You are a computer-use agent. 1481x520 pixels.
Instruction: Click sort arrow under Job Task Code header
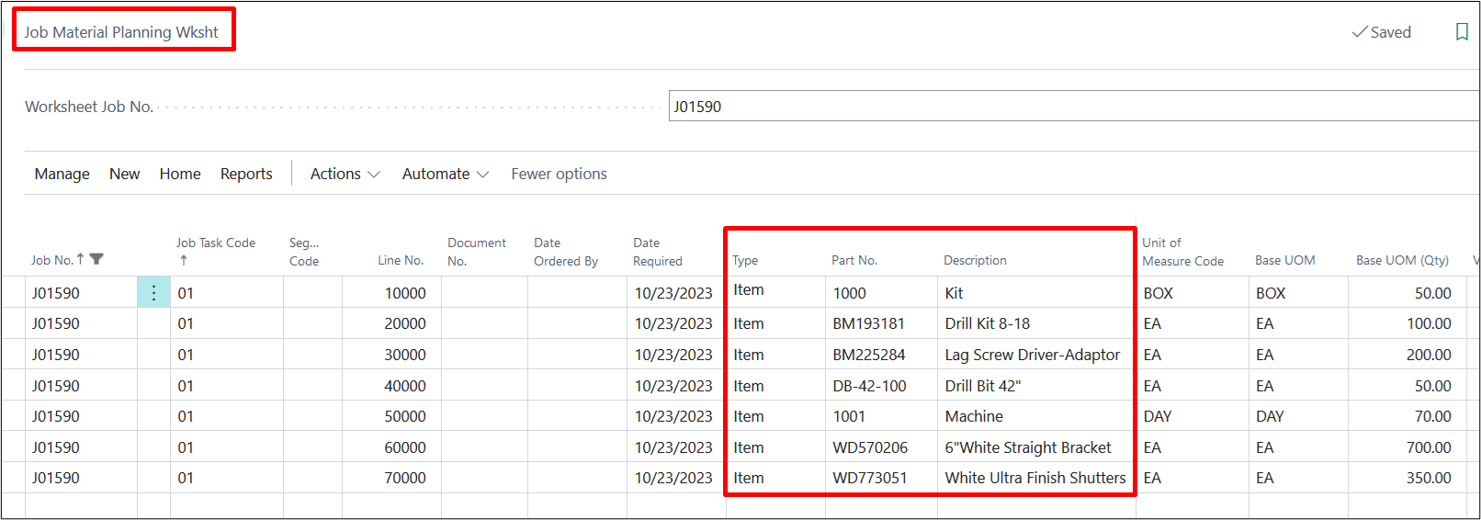coord(184,261)
